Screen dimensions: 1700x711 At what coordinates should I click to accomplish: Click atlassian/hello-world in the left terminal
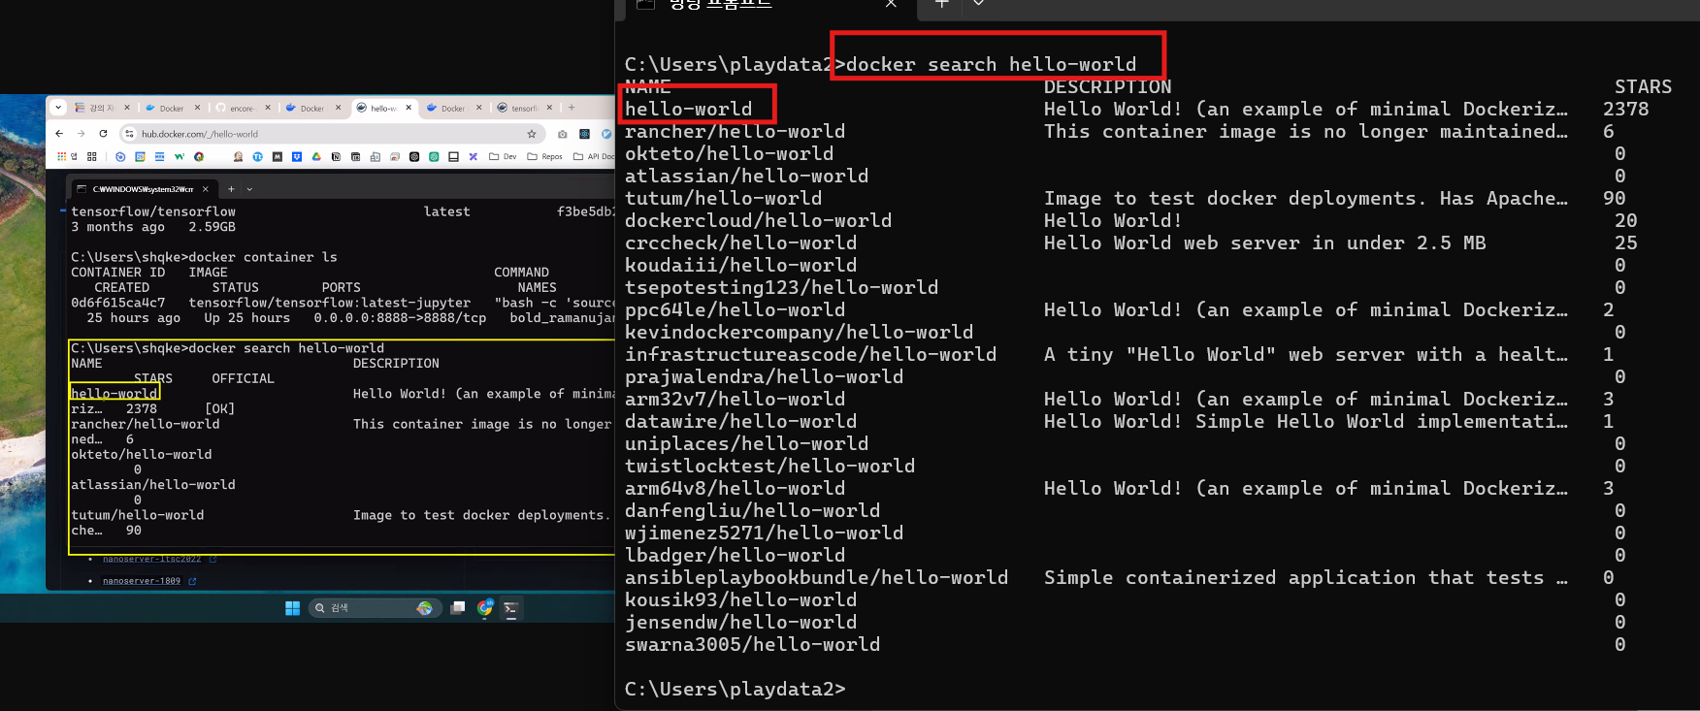click(152, 484)
